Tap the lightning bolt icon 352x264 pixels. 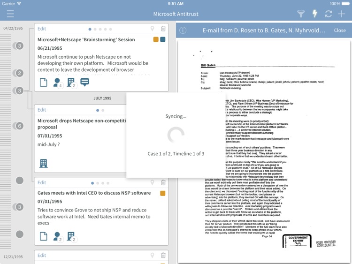coord(315,14)
